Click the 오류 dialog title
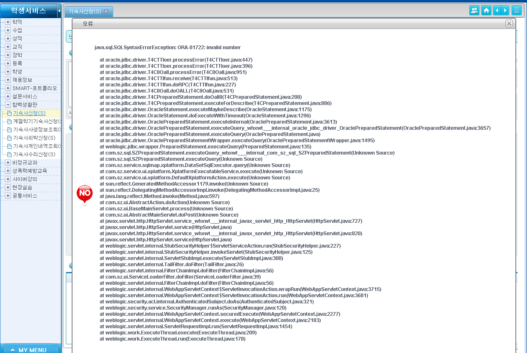 88,24
